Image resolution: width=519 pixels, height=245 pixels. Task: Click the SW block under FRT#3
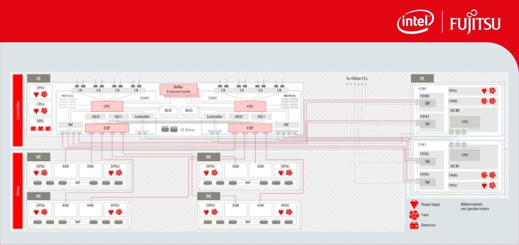click(427, 182)
